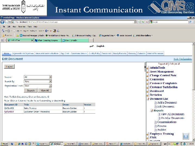Click the Quick Tabs grid icon left of tabs
The width and height of the screenshot is (195, 146).
point(2,40)
